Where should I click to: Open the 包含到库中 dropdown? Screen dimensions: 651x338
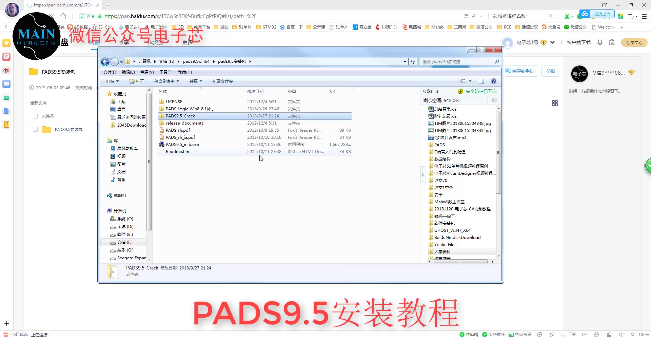point(166,81)
